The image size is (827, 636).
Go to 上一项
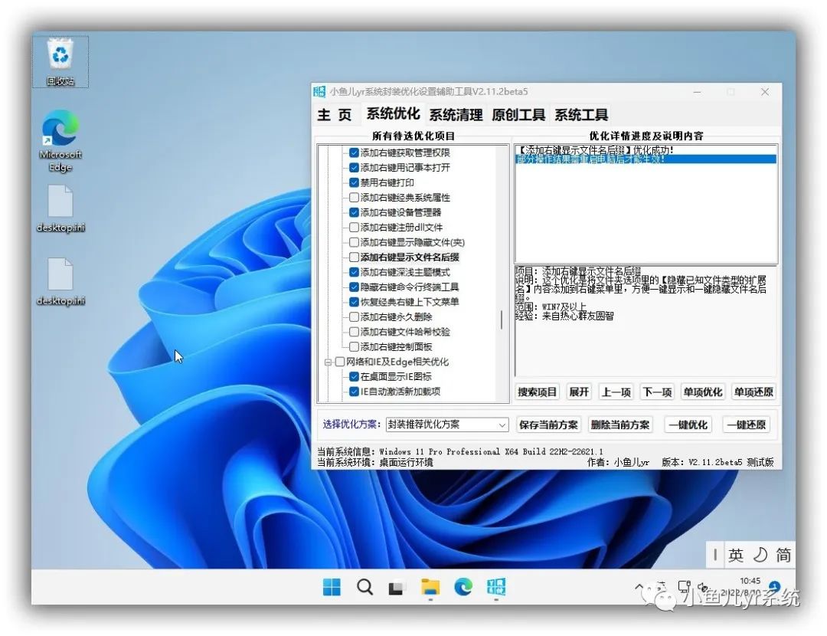pyautogui.click(x=616, y=392)
